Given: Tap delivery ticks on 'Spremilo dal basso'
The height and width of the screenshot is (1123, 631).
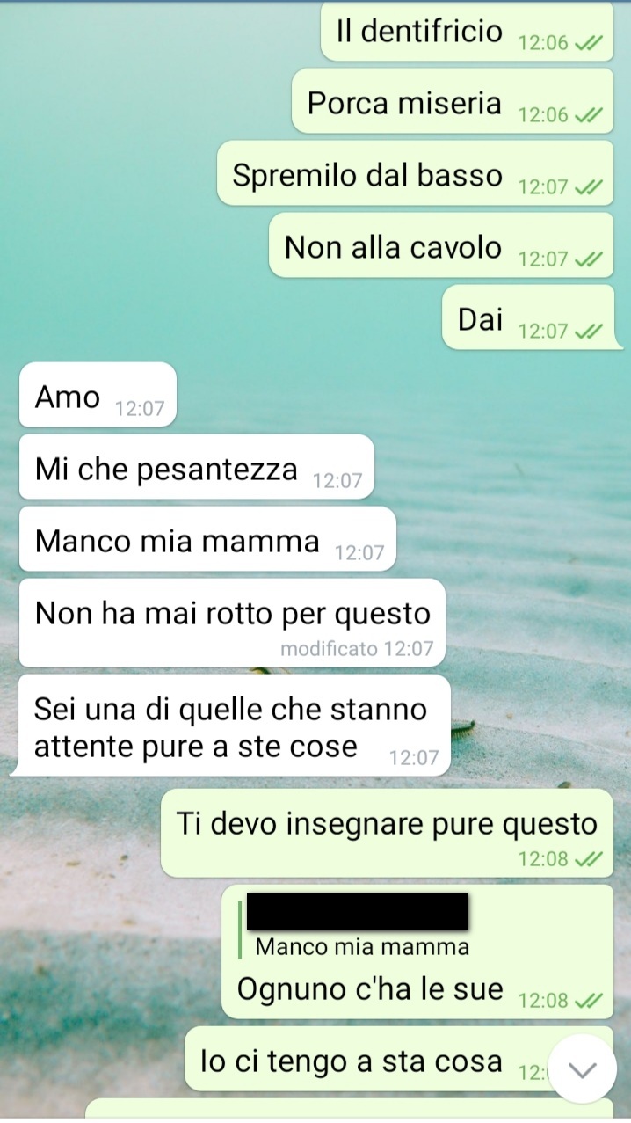Looking at the screenshot, I should [588, 187].
